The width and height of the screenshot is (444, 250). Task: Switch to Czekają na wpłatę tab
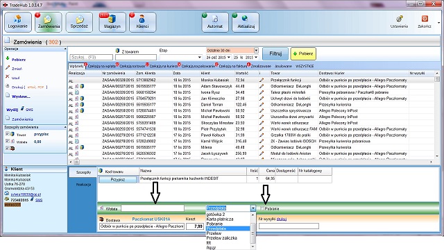101,66
